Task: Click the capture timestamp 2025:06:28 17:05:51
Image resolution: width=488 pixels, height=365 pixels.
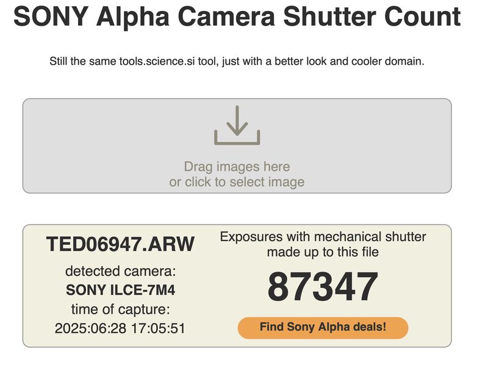Action: tap(120, 328)
